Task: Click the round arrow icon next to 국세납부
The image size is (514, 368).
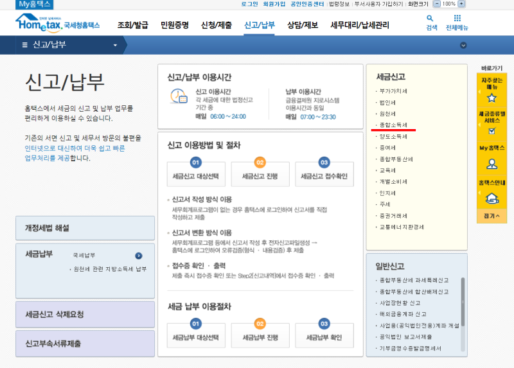Action: pyautogui.click(x=139, y=256)
